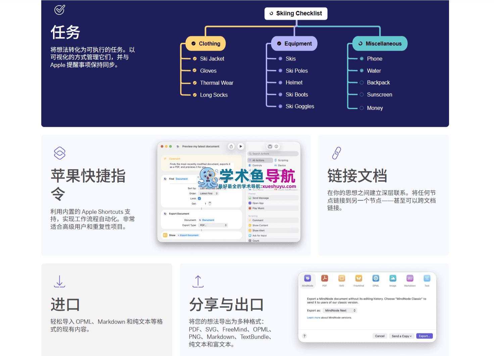The image size is (494, 356).
Task: Toggle the Gloves task checkmark
Action: coord(195,70)
